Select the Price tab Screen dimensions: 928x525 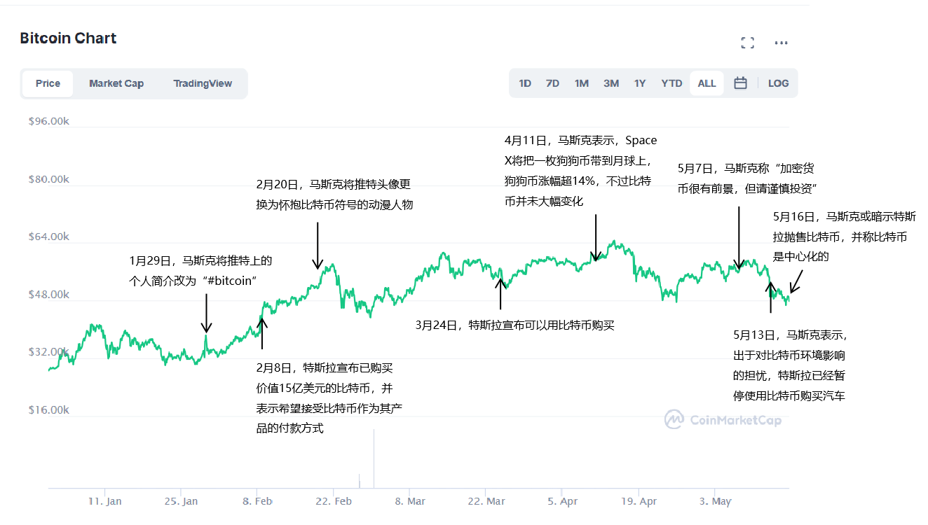coord(48,83)
